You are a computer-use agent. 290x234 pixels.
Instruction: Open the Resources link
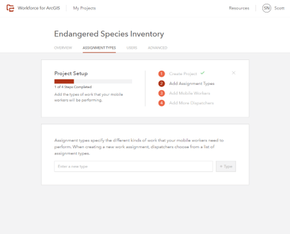click(239, 8)
